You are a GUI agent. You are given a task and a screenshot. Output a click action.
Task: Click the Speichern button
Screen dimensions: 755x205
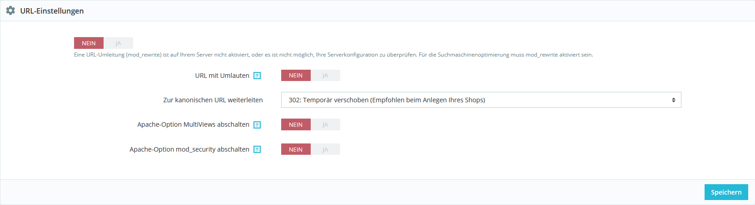[726, 192]
